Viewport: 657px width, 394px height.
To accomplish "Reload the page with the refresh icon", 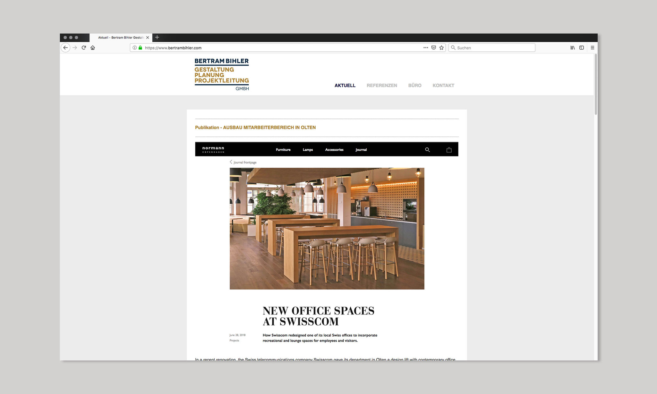I will tap(84, 48).
